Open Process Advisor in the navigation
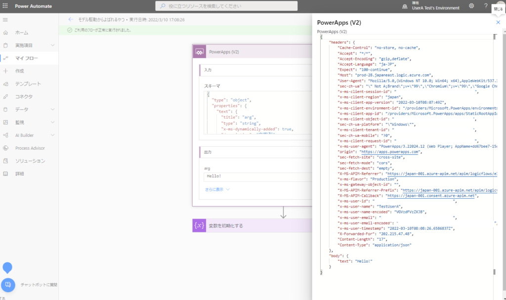This screenshot has height=300, width=506. pos(29,148)
